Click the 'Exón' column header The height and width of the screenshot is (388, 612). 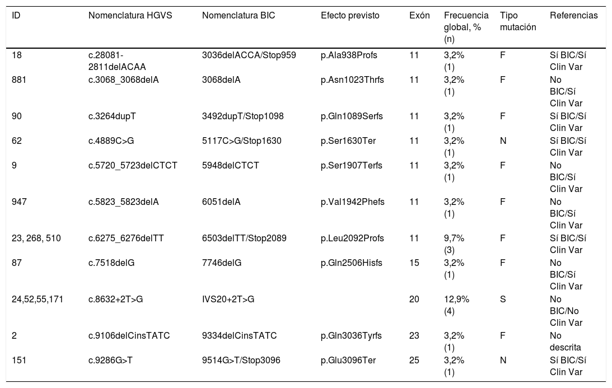click(x=419, y=16)
